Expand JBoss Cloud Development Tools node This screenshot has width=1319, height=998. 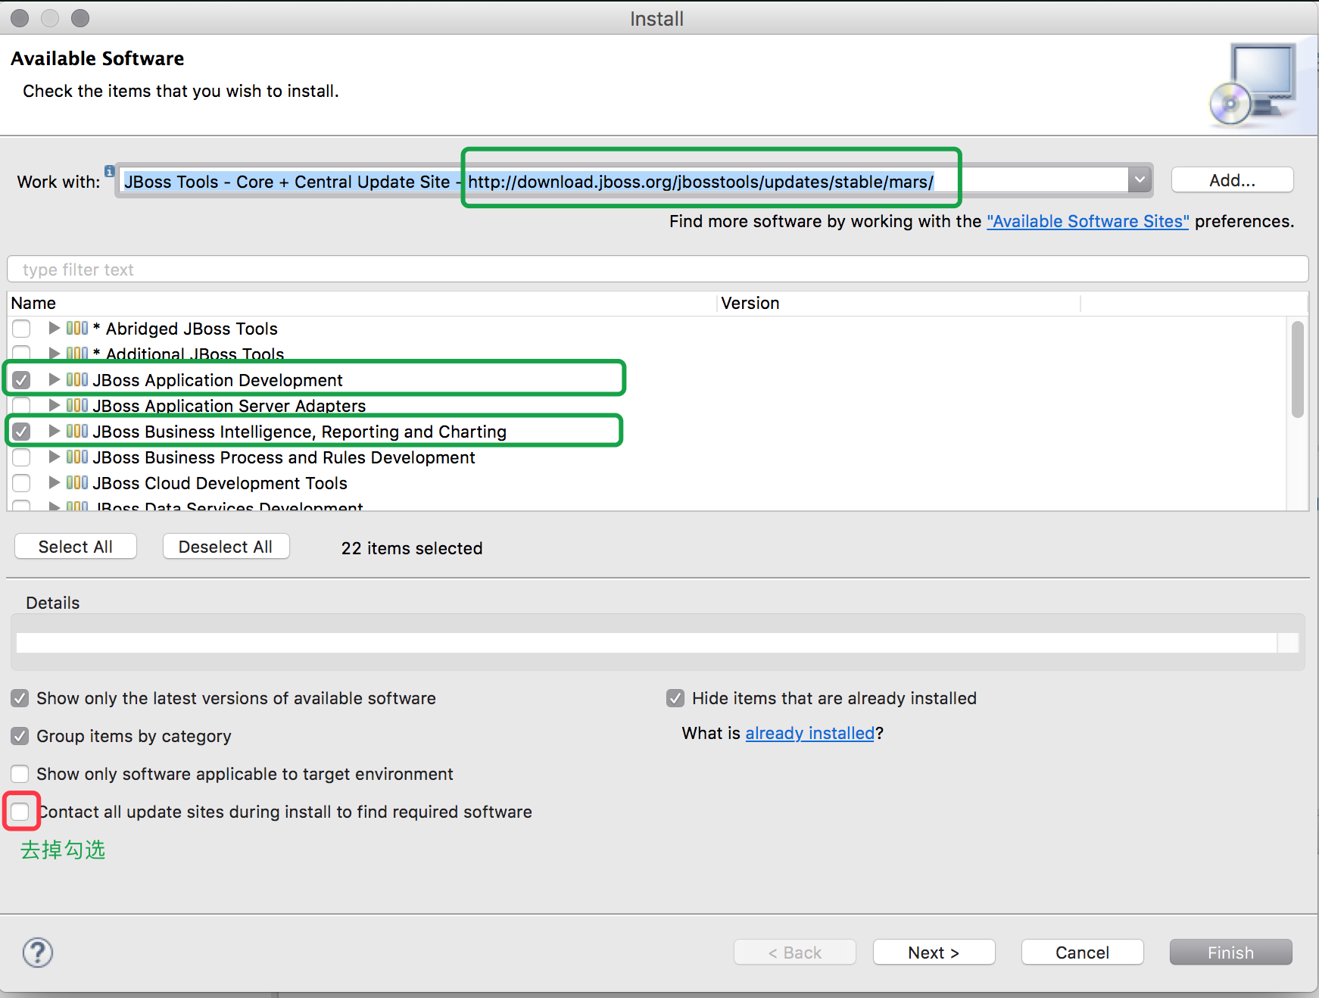point(54,482)
